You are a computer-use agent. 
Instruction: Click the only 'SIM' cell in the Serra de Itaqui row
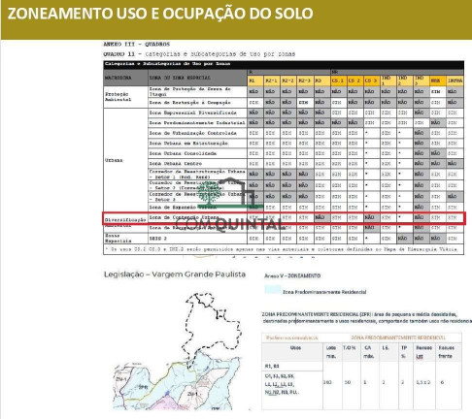pos(438,92)
